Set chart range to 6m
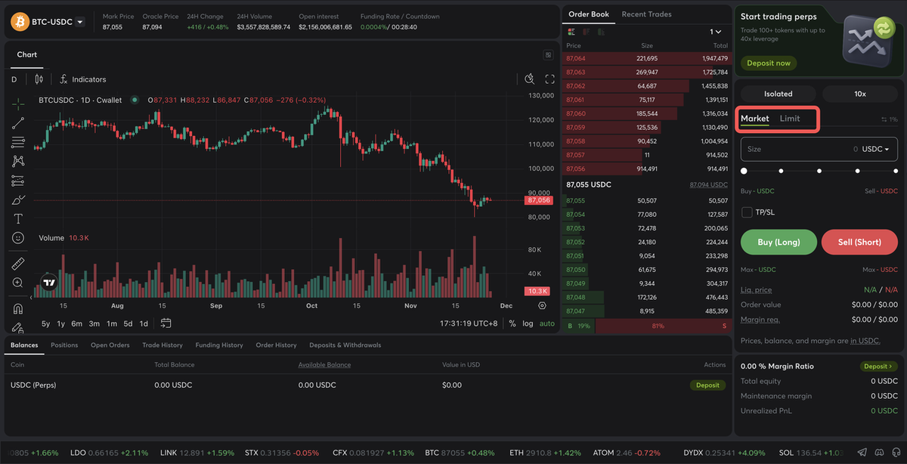907x464 pixels. click(x=76, y=323)
